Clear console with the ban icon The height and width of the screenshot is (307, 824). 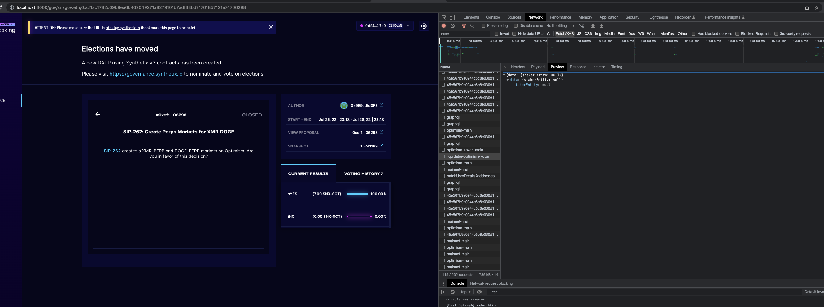452,292
